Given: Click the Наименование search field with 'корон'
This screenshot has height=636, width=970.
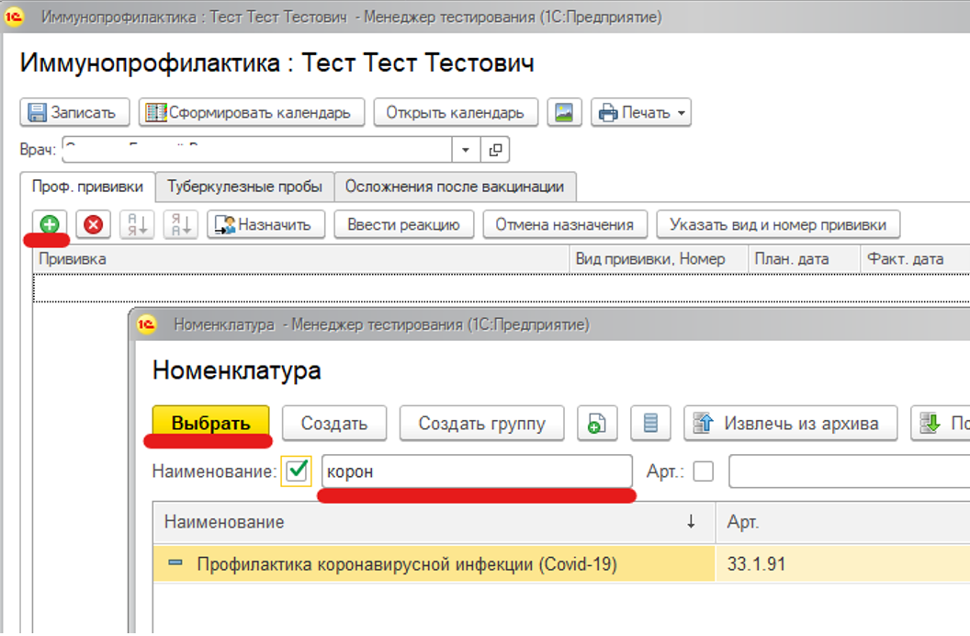Looking at the screenshot, I should click(x=475, y=471).
